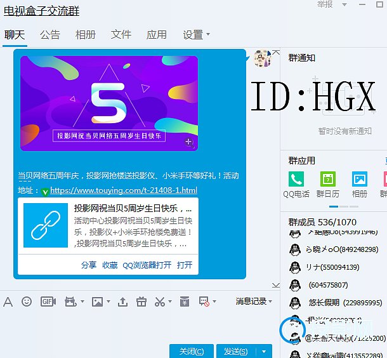387x358 pixels.
Task: Open the gift box icon
Action: (141, 302)
